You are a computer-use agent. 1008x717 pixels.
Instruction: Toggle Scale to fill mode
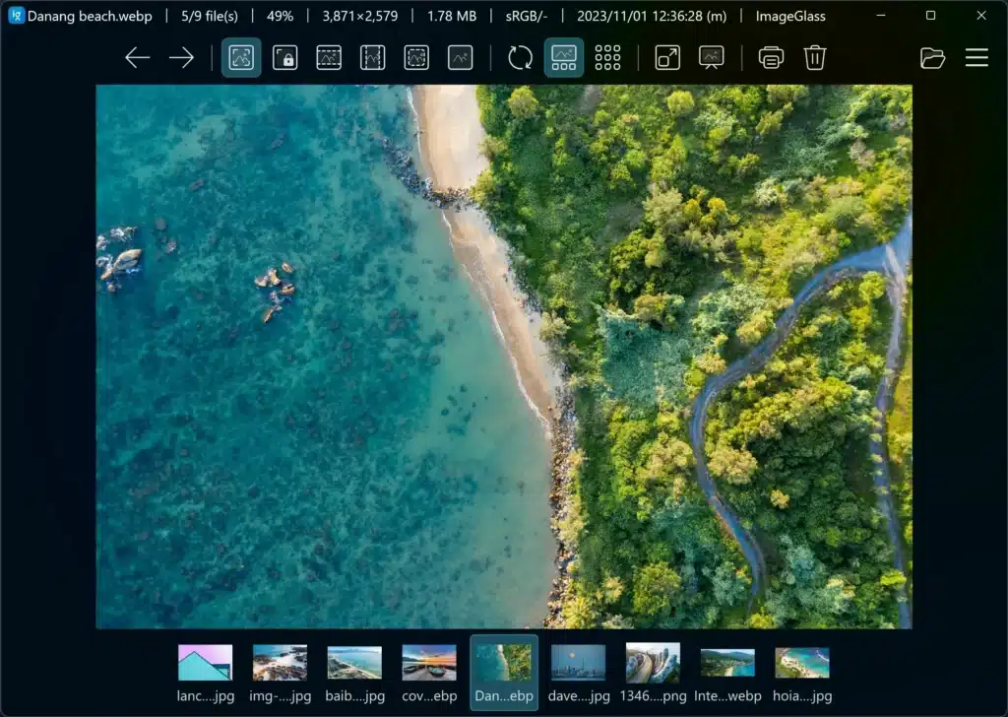tap(461, 58)
